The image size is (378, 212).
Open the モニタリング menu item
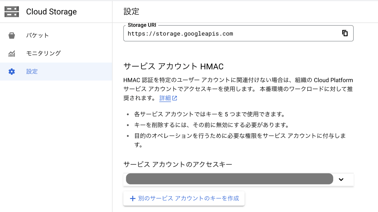point(56,53)
